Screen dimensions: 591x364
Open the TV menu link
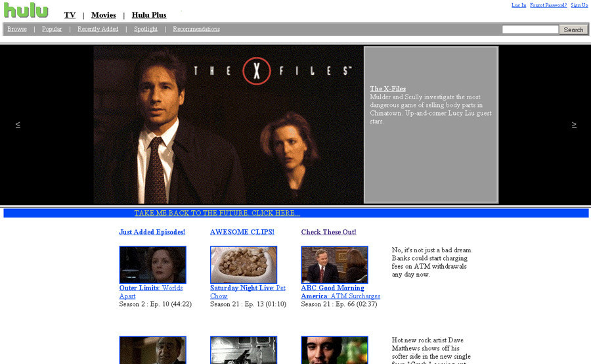click(x=70, y=15)
